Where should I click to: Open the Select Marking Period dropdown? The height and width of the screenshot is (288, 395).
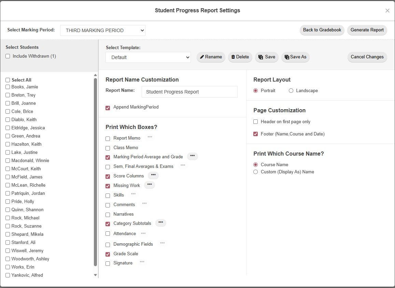tap(102, 30)
